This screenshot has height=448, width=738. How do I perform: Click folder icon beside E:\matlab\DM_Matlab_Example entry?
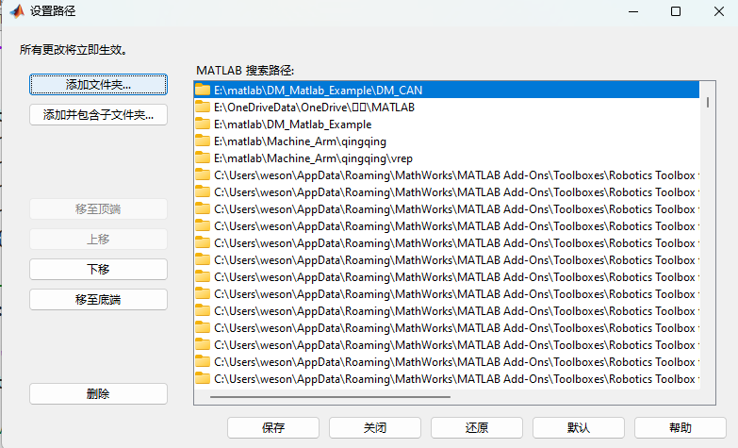click(x=203, y=124)
